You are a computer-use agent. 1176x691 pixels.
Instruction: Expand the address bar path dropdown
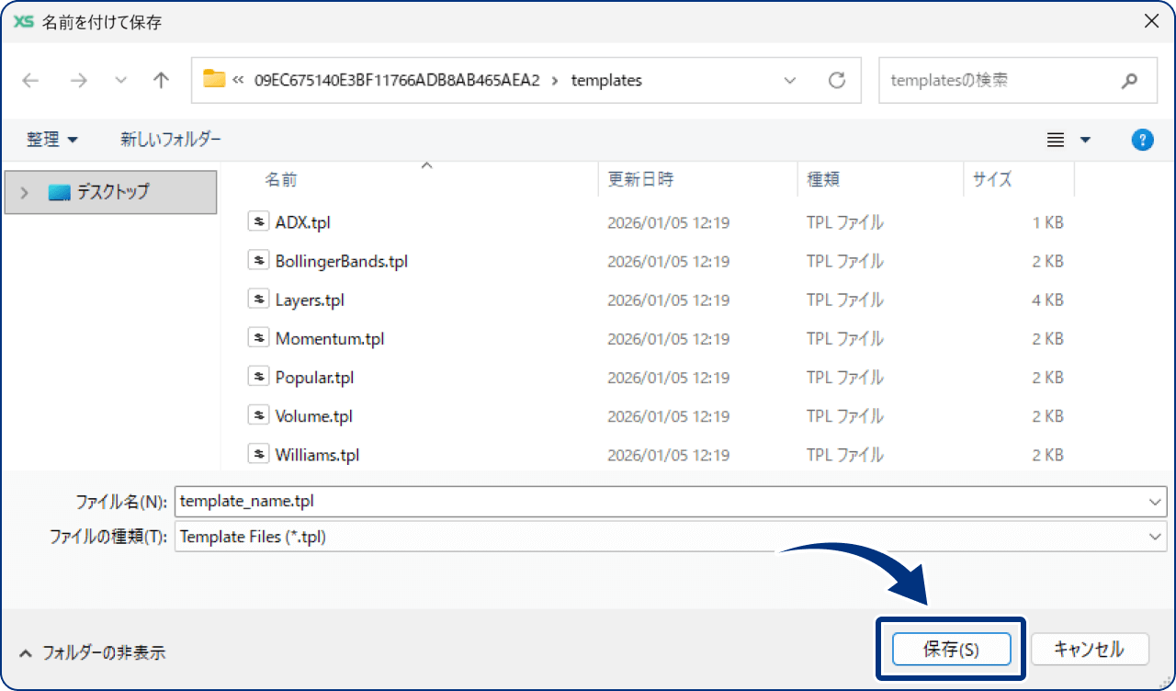(790, 80)
